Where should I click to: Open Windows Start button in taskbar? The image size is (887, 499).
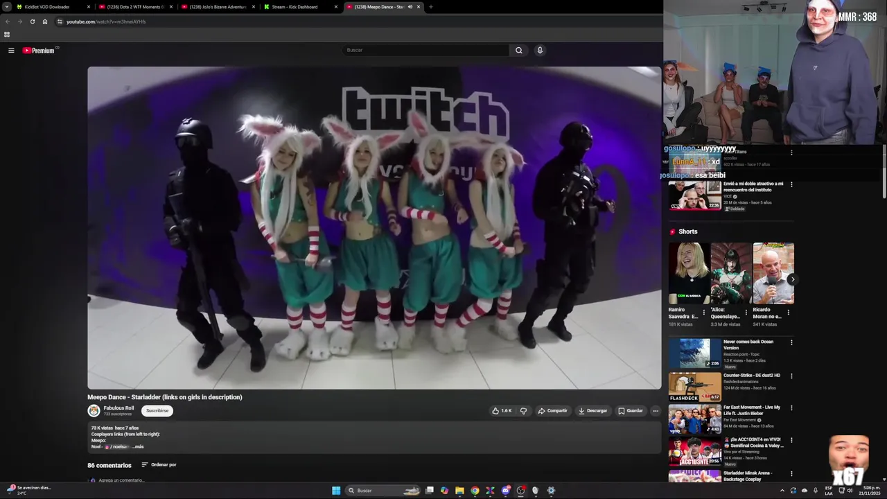coord(336,490)
